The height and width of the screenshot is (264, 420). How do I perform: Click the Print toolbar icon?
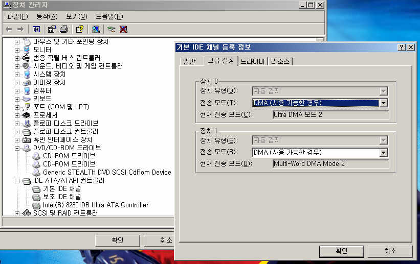pyautogui.click(x=63, y=29)
